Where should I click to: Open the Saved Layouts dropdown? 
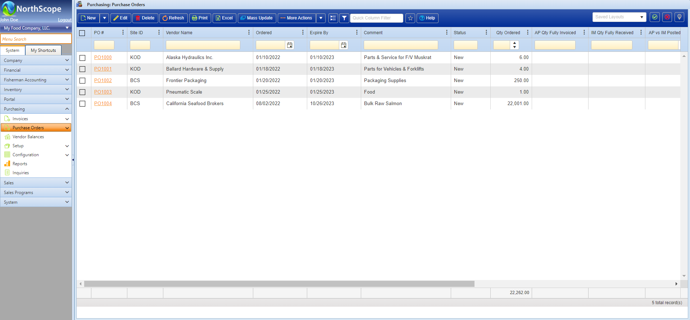click(619, 17)
